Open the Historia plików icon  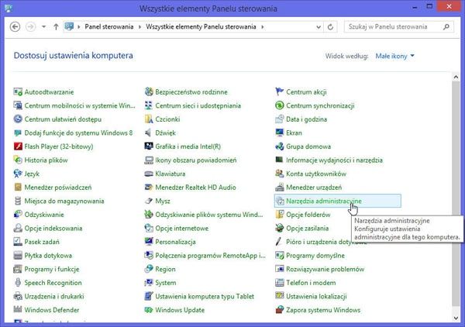(18, 160)
